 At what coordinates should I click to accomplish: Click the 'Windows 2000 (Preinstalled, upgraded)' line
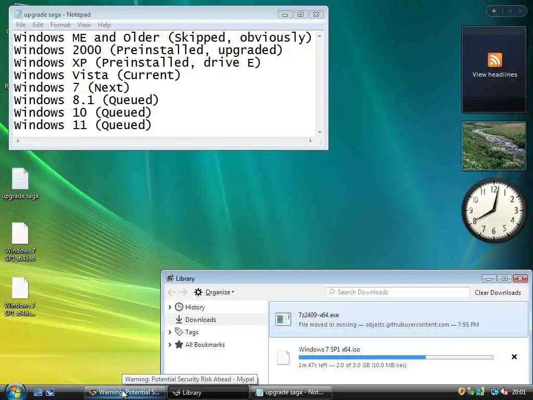[148, 50]
